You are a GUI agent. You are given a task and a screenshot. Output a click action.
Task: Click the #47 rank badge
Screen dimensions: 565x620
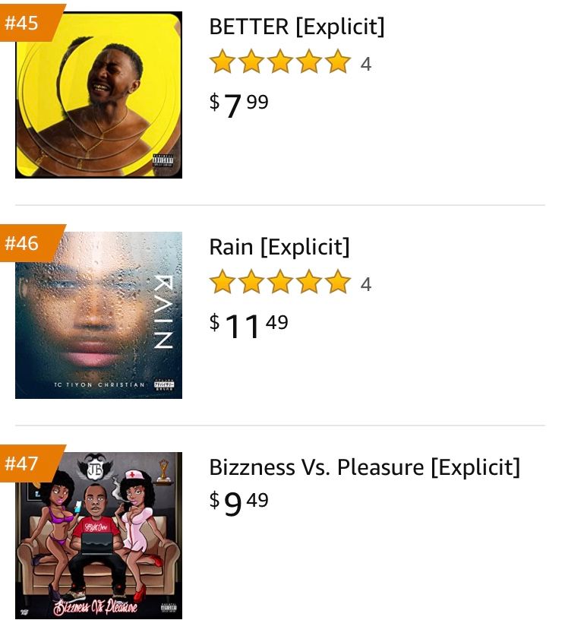pos(23,463)
